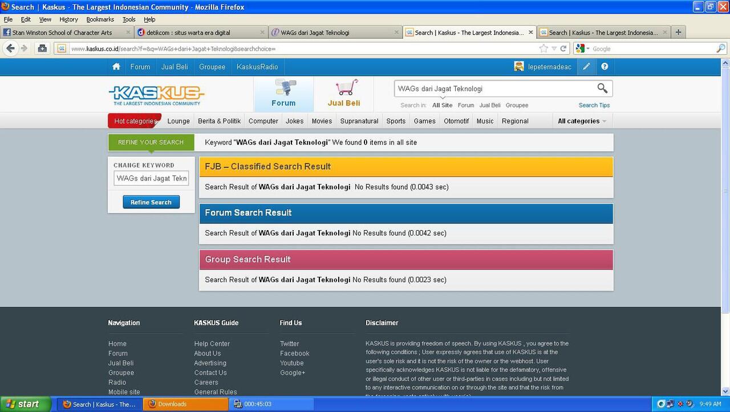Click the change keyword input field
This screenshot has height=412, width=730.
151,178
